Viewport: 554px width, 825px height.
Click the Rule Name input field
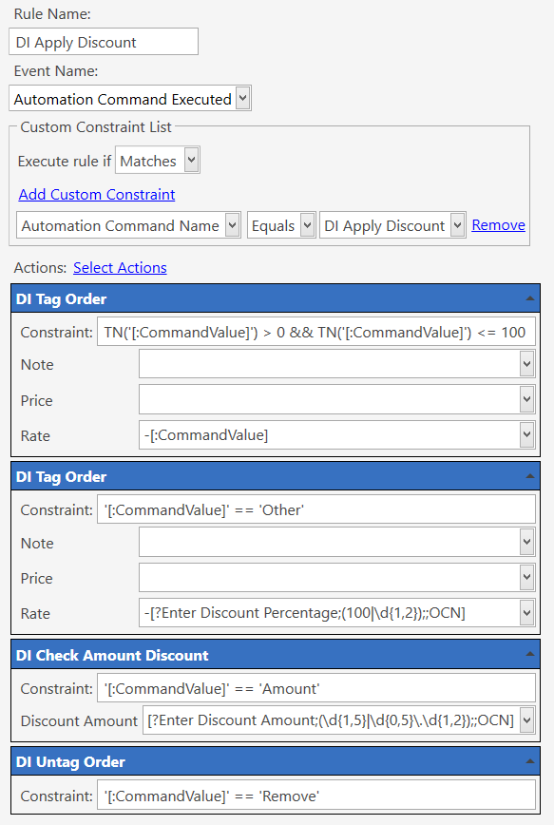click(x=104, y=42)
